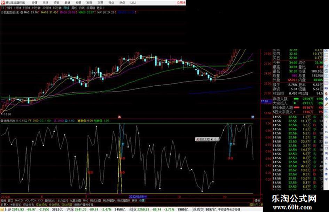329x212 pixels.
Task: Select weekly '周' in right sidebar
Action: point(326,153)
